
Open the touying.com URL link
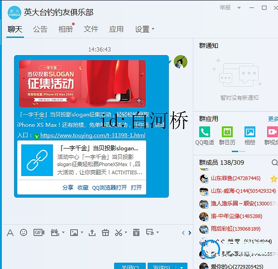click(x=93, y=135)
